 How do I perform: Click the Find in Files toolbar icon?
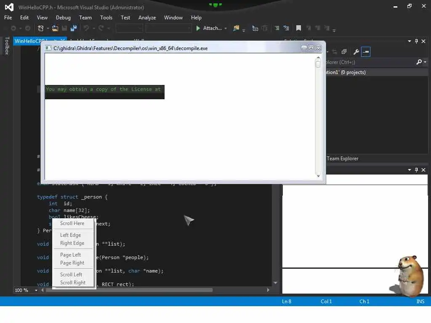(236, 28)
